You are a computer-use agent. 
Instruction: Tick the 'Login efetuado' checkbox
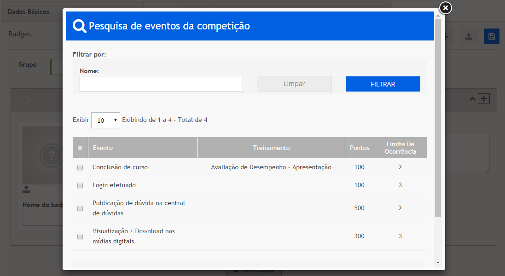pos(80,185)
